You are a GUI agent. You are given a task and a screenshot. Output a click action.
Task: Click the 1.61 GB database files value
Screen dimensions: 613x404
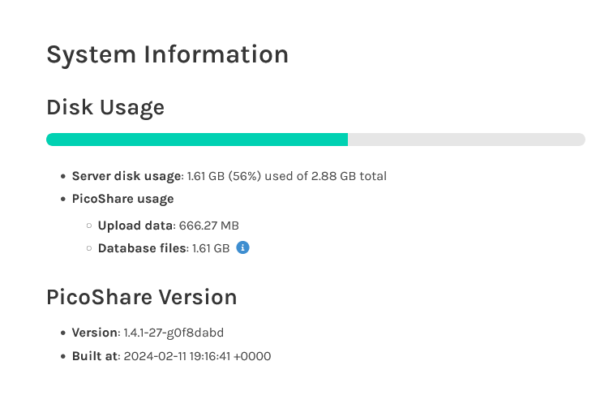click(x=211, y=248)
